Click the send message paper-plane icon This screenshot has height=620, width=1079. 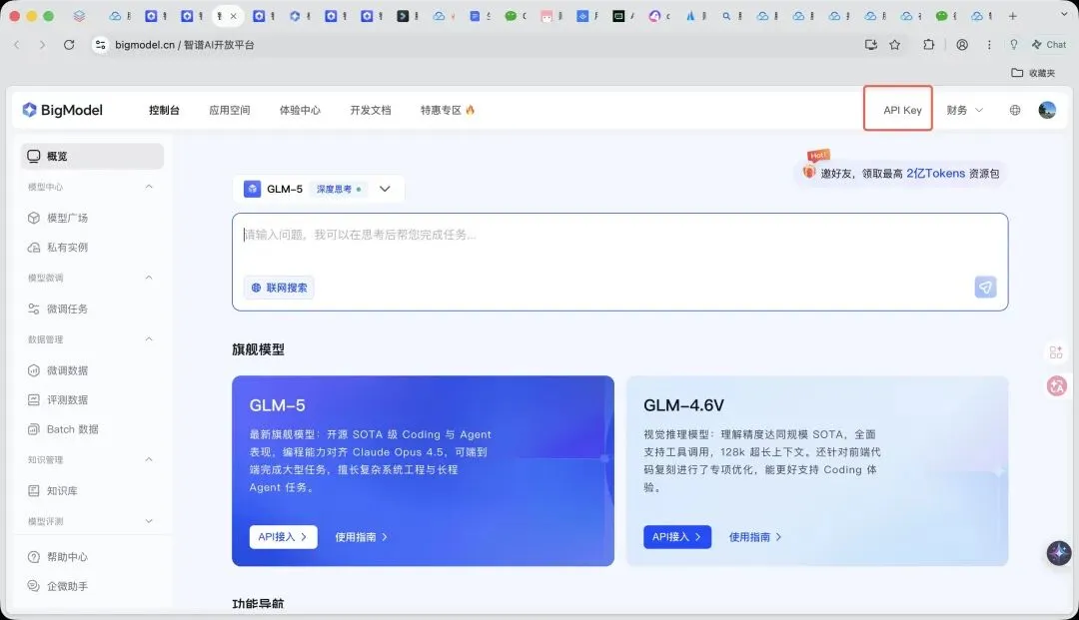pos(985,288)
